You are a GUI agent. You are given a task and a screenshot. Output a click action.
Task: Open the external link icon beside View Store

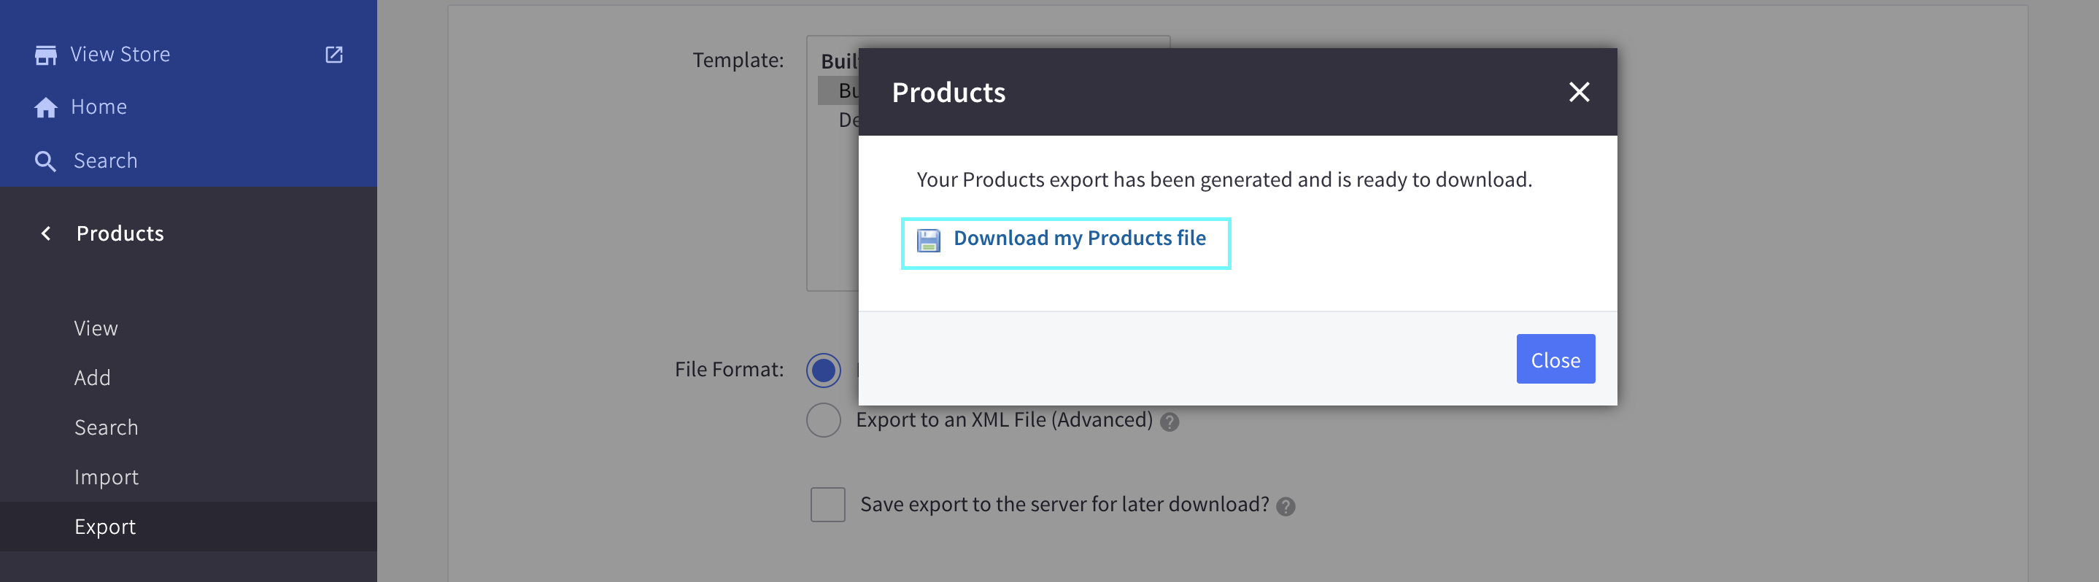click(334, 55)
